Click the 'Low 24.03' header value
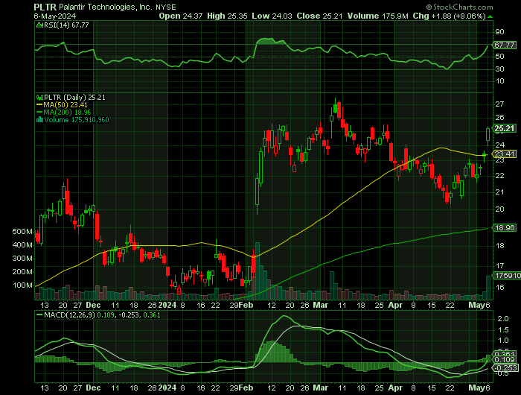 [x=272, y=16]
